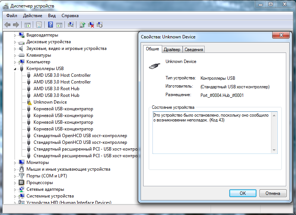This screenshot has width=296, height=215.
Task: Click the status box scroll-up arrow
Action: pos(274,116)
